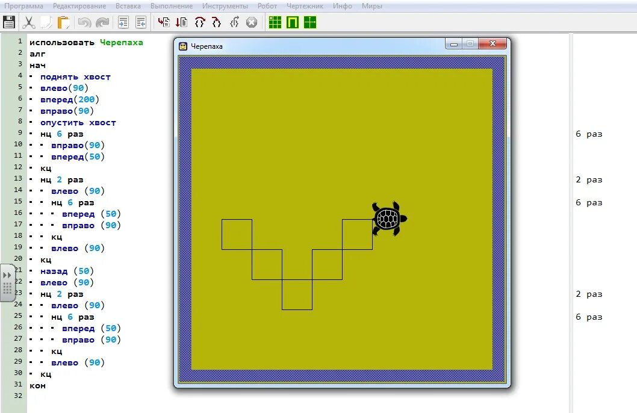Click the step into braces icon

coord(217,22)
